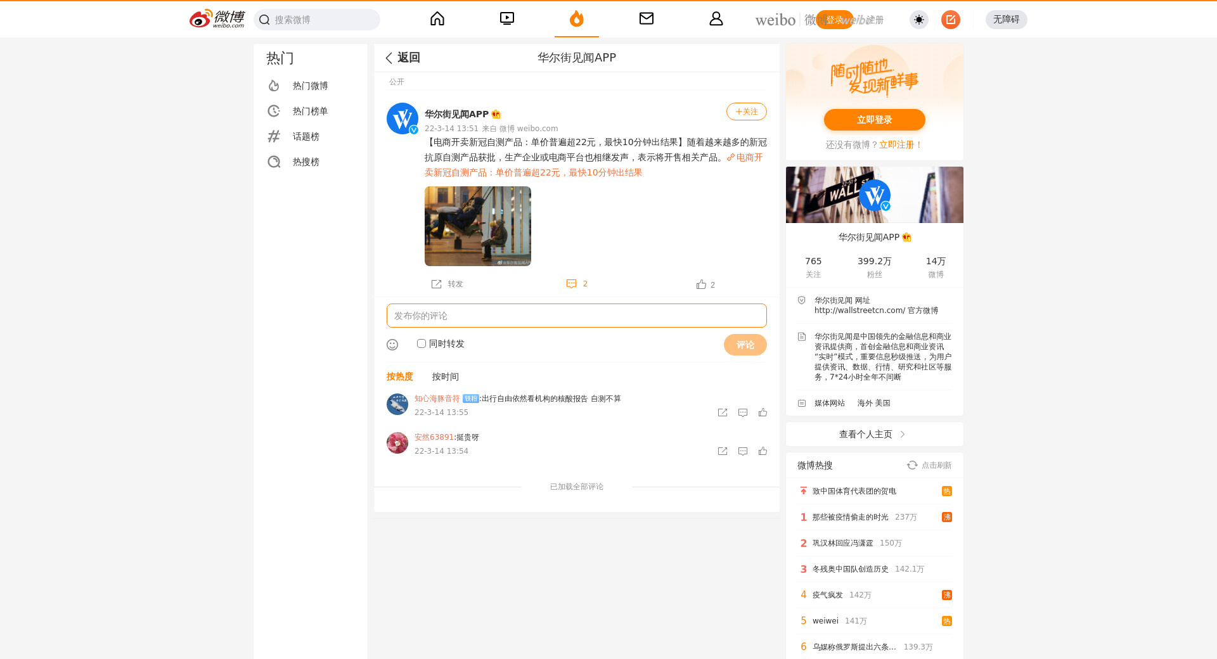The width and height of the screenshot is (1217, 659).
Task: Open hot topic 冬残奥中国队创造历史
Action: [851, 569]
